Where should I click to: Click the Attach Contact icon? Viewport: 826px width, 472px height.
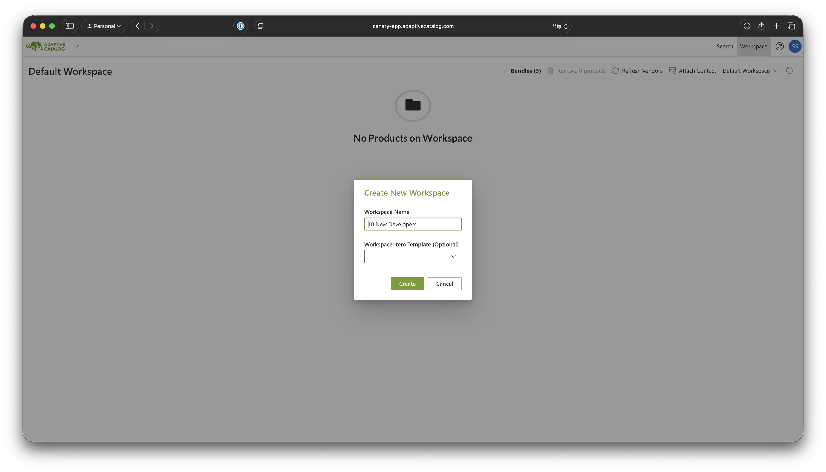(672, 71)
